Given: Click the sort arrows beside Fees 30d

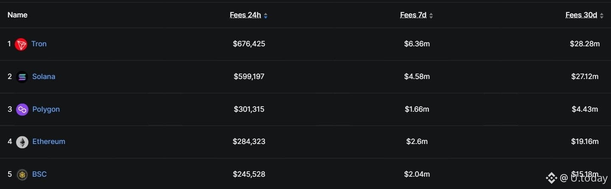Looking at the screenshot, I should coord(602,16).
